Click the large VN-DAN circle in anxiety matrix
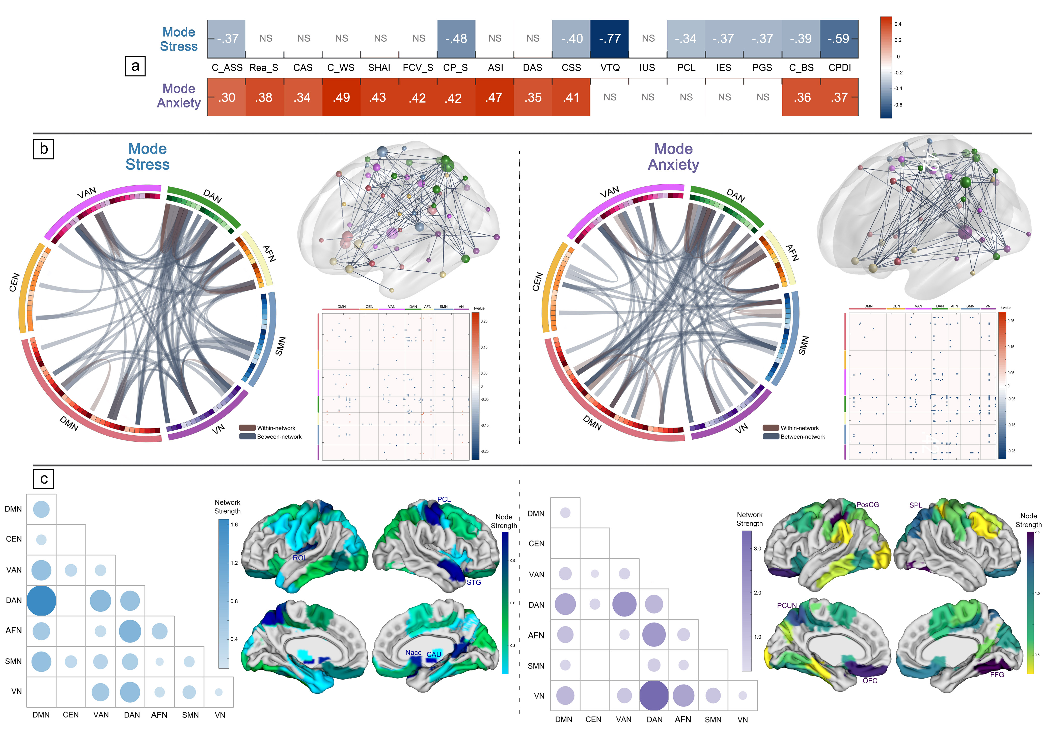1043x730 pixels. click(654, 695)
